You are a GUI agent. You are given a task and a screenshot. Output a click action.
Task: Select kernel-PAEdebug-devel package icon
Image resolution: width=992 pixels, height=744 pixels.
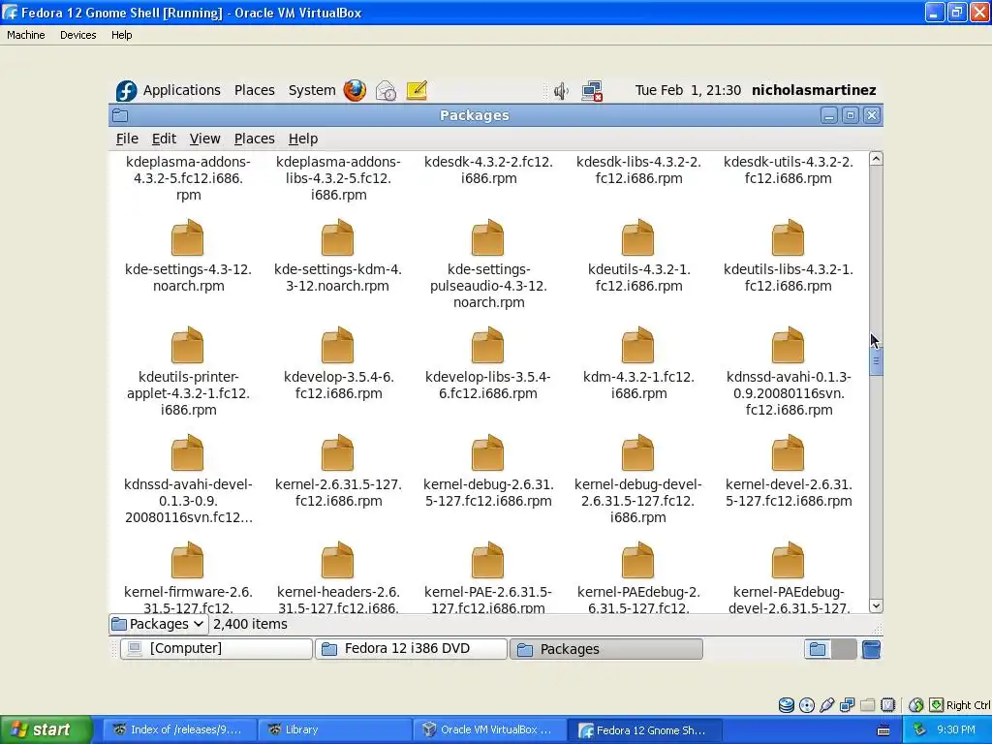pos(788,560)
